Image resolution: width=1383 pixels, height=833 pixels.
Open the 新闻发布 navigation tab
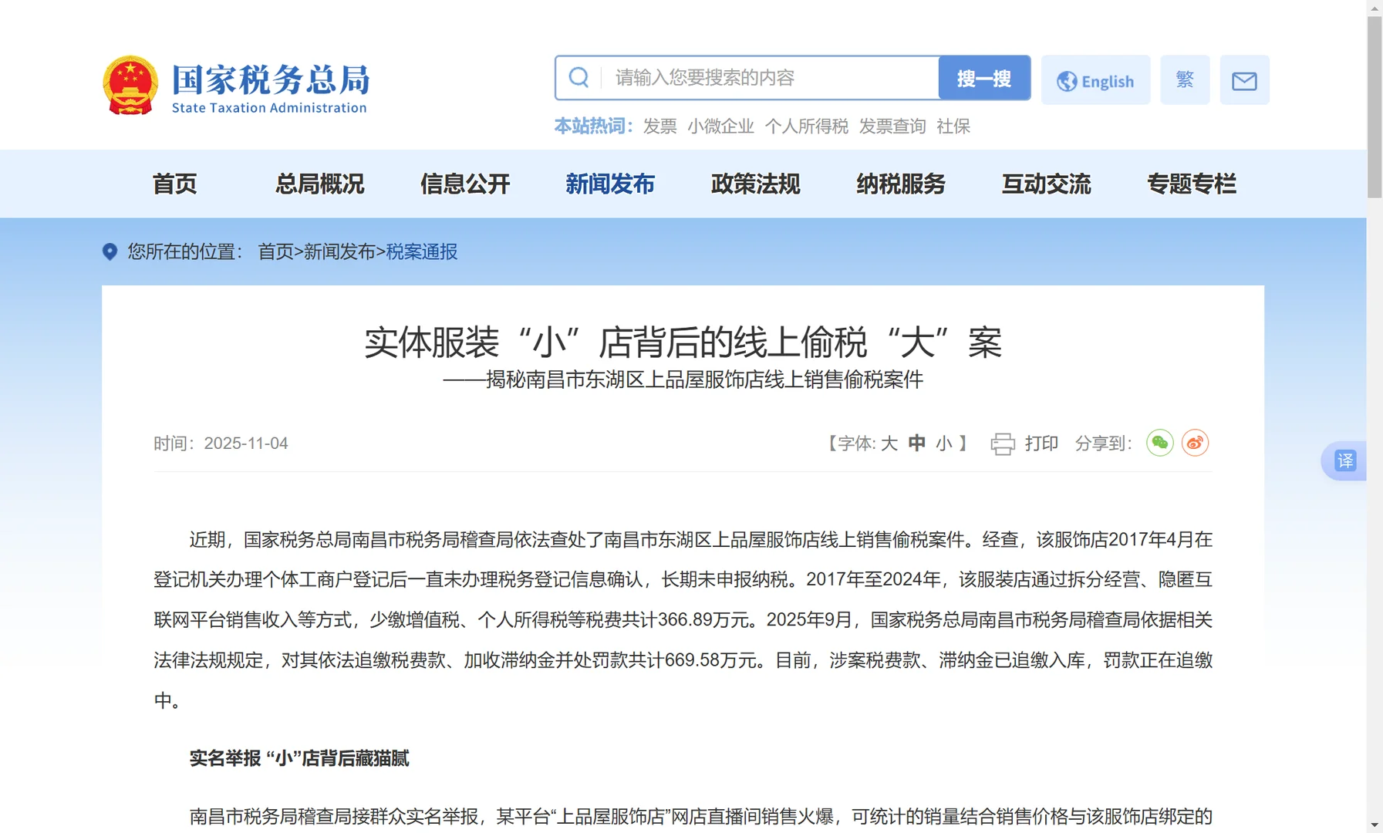click(610, 184)
